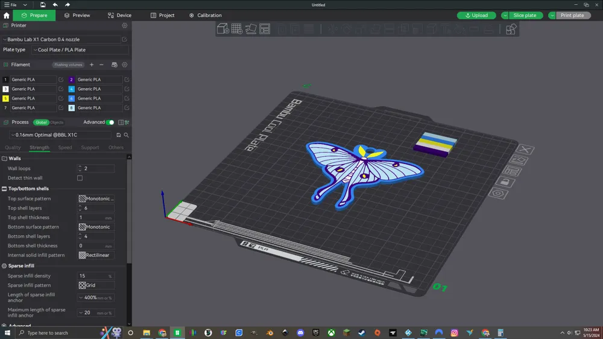Edit filament 1 Generic PLA preset
This screenshot has height=339, width=603.
click(x=61, y=79)
